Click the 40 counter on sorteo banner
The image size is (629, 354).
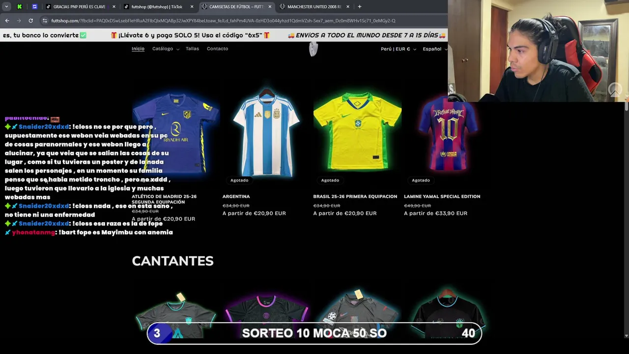tap(468, 333)
